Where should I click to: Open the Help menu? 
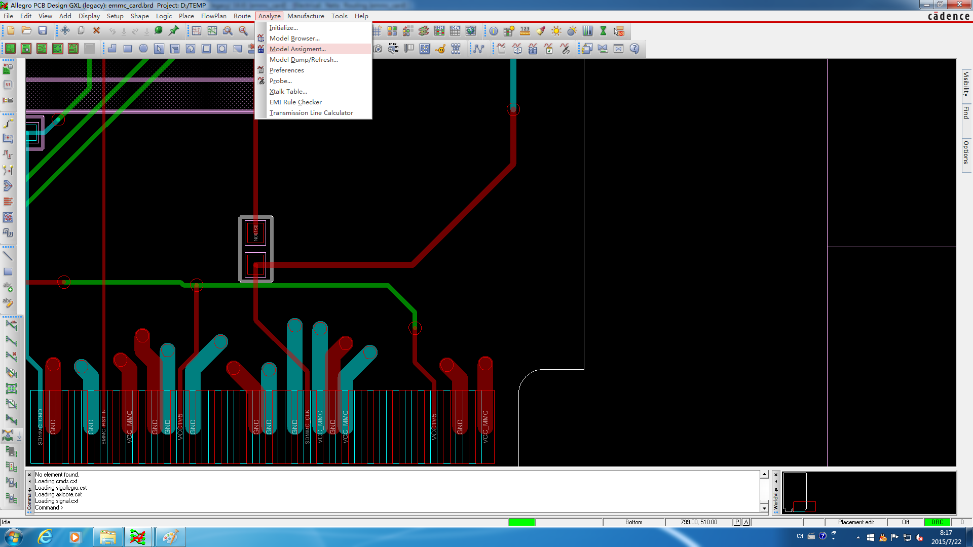point(361,16)
